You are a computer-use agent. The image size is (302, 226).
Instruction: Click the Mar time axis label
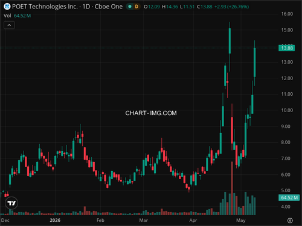(144, 220)
